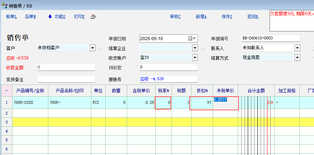This screenshot has width=314, height=155.
Task: Expand the 结算方式 dropdown
Action: 297,58
